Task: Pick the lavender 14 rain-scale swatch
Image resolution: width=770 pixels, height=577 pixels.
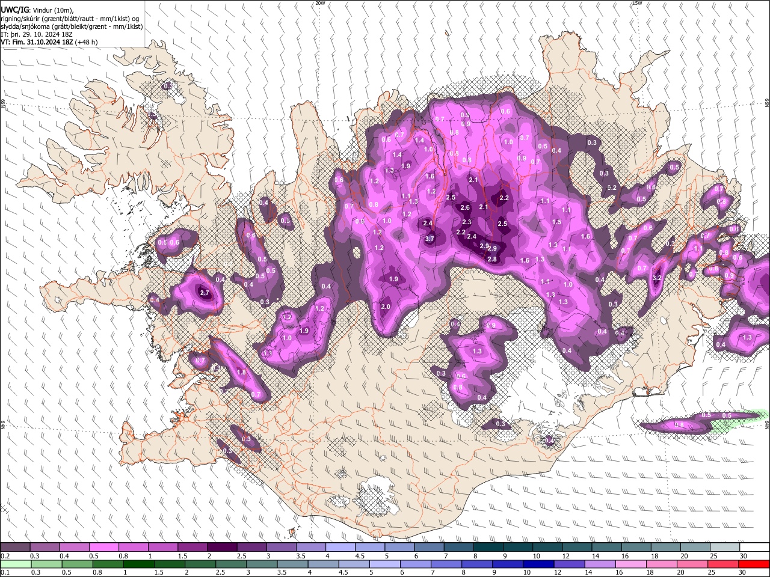Action: tap(600, 564)
